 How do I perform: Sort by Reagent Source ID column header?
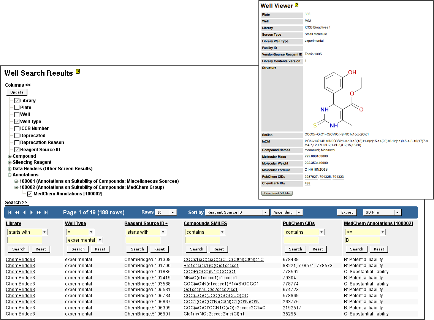(x=146, y=223)
